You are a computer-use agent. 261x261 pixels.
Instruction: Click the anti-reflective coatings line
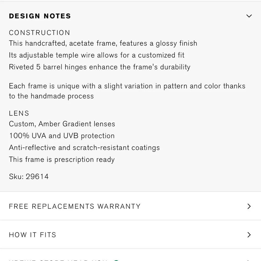84,148
